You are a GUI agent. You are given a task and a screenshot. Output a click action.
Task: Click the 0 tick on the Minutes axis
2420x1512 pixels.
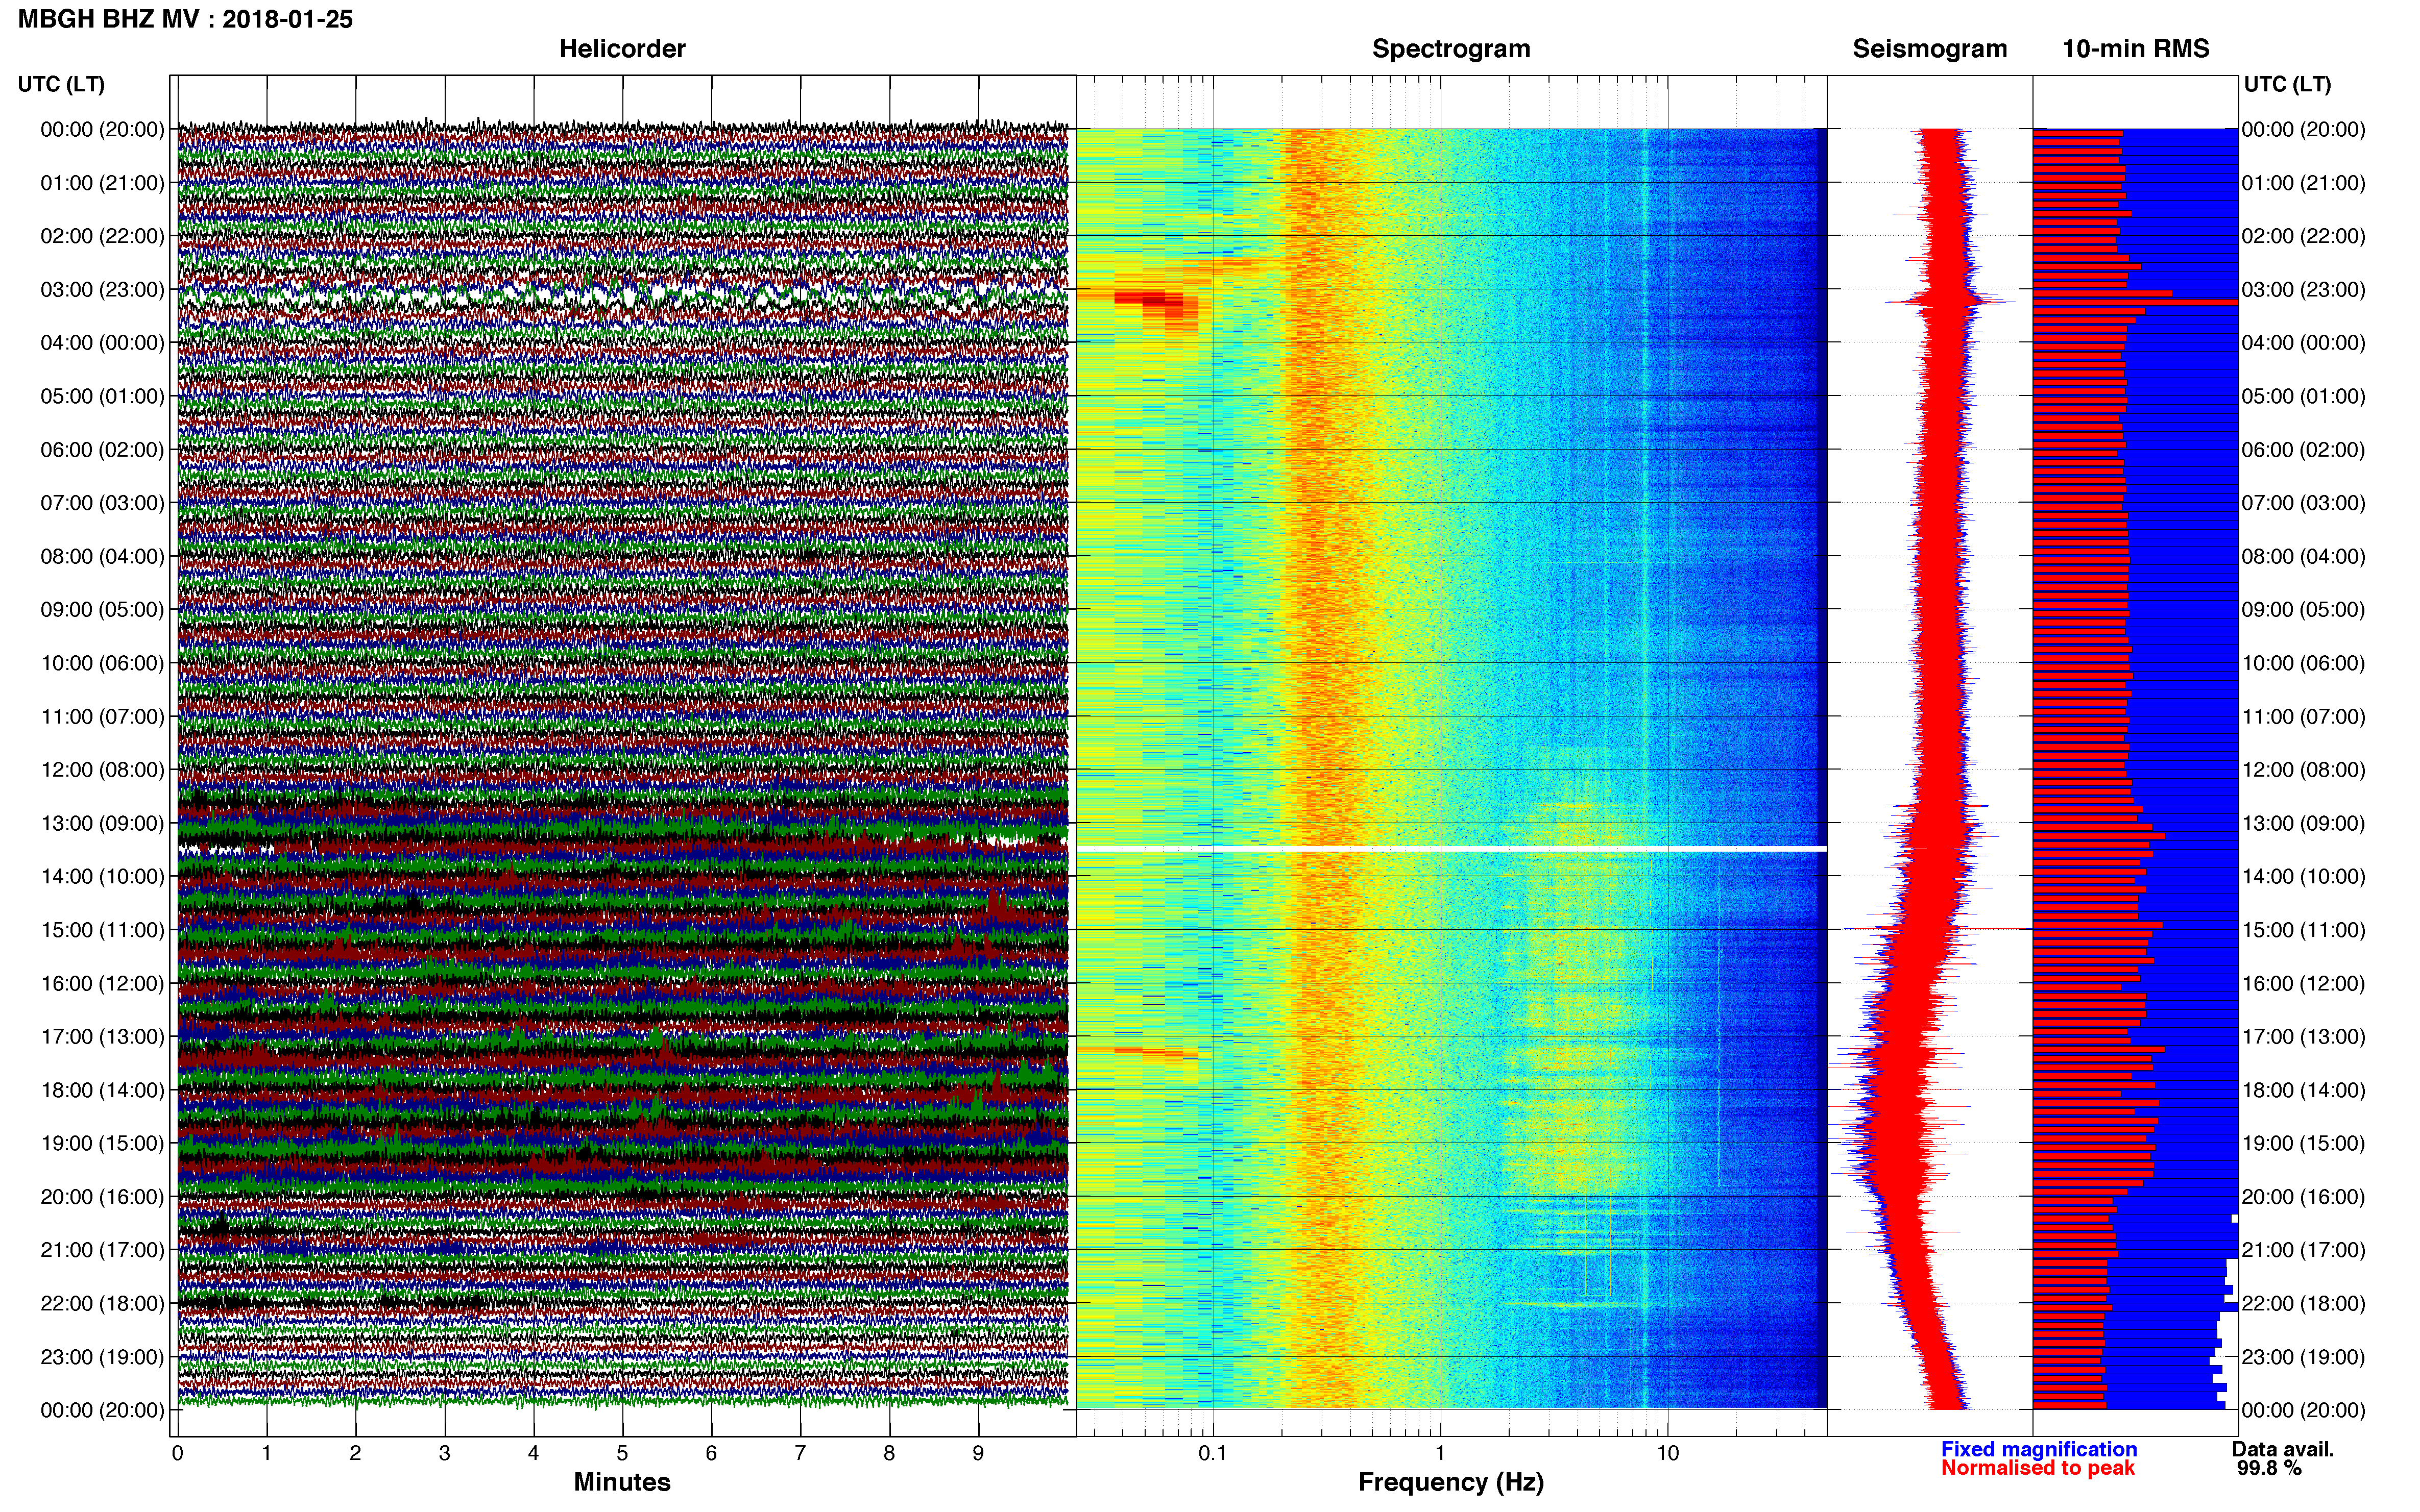(x=178, y=1454)
